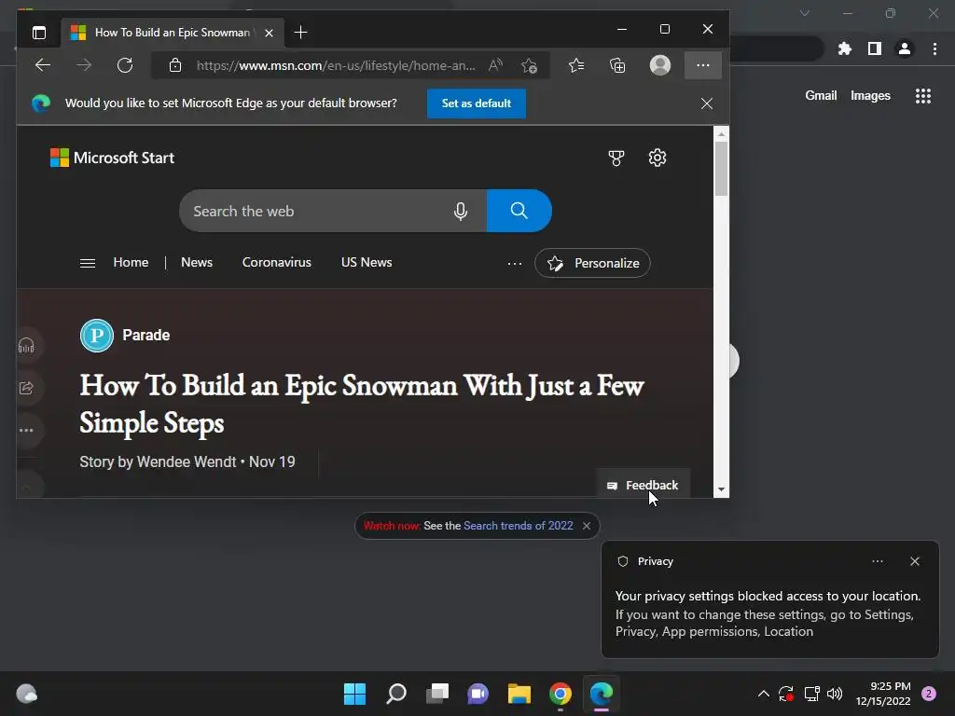Open Chrome three-dot menu
The width and height of the screenshot is (955, 716).
[934, 48]
